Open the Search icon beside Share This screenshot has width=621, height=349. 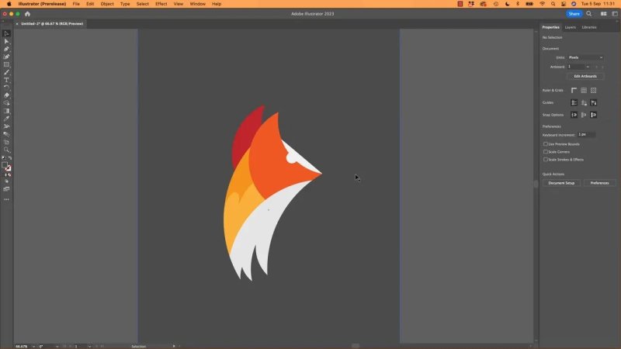(x=589, y=14)
